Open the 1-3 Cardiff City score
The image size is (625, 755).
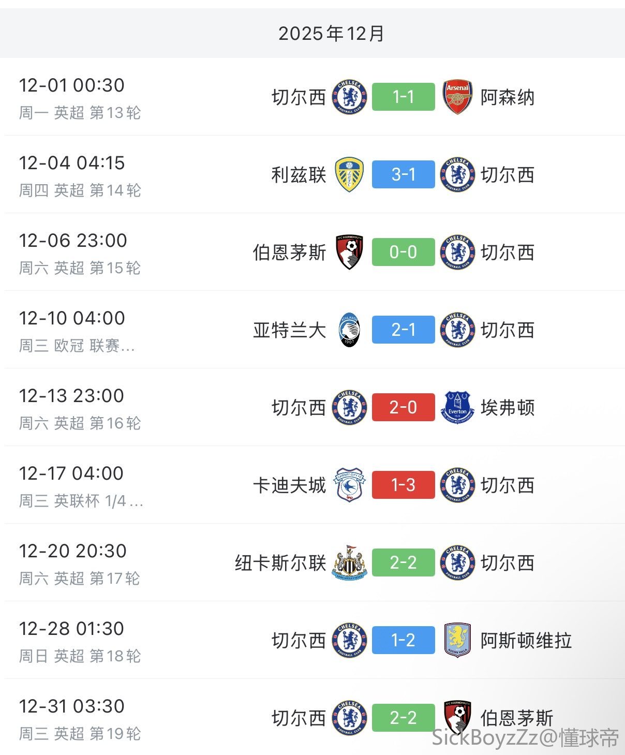coord(403,485)
